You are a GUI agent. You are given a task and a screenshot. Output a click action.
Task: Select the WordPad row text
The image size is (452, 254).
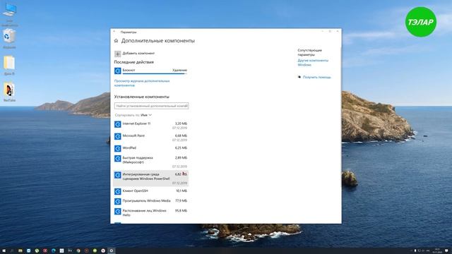click(129, 147)
